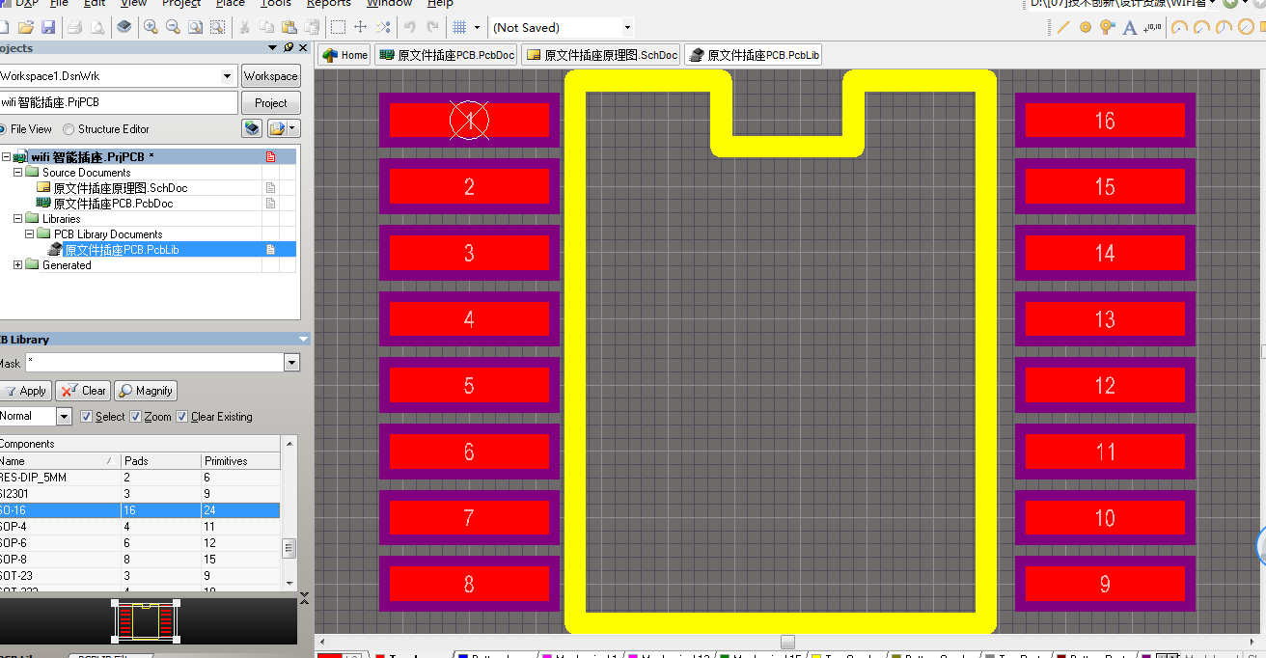1266x658 pixels.
Task: Select the first arc placement tool
Action: tap(1179, 27)
